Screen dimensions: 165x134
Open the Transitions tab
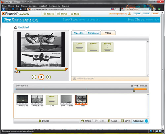point(93,33)
